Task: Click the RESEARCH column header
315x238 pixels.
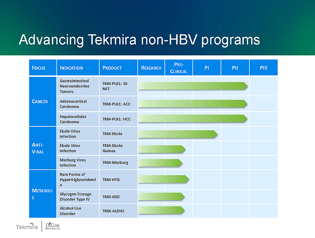Action: (151, 68)
